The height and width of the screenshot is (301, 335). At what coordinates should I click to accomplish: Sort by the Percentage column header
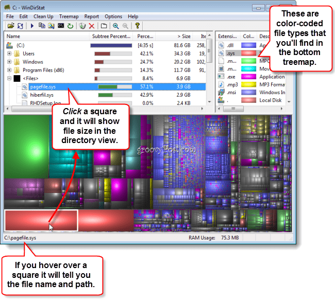144,36
